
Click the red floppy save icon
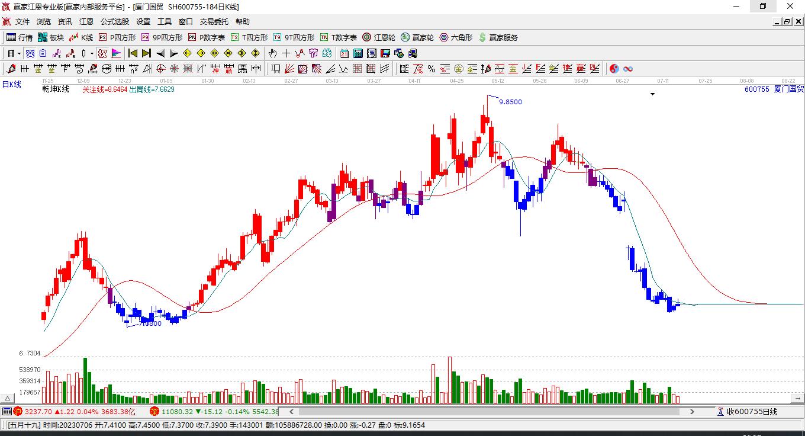(x=385, y=53)
